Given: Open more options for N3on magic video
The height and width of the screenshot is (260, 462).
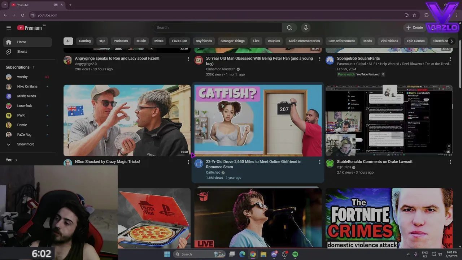Looking at the screenshot, I should [x=188, y=162].
